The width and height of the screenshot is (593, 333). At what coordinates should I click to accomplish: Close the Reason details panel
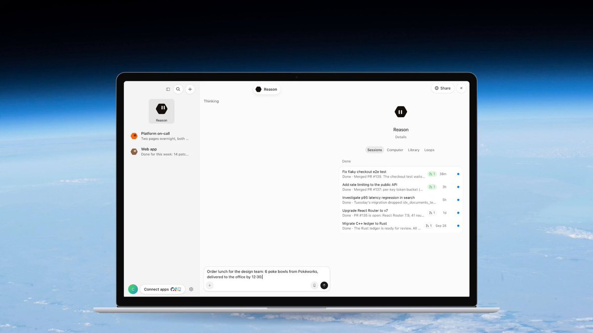(462, 88)
